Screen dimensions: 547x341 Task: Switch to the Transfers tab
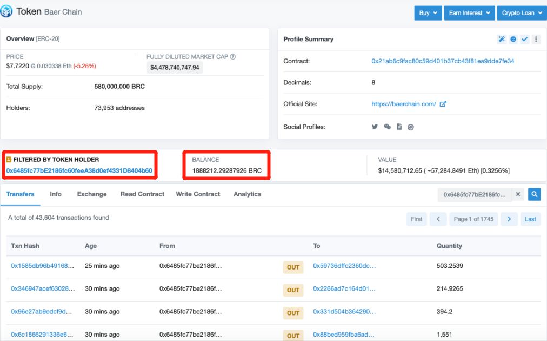(20, 194)
